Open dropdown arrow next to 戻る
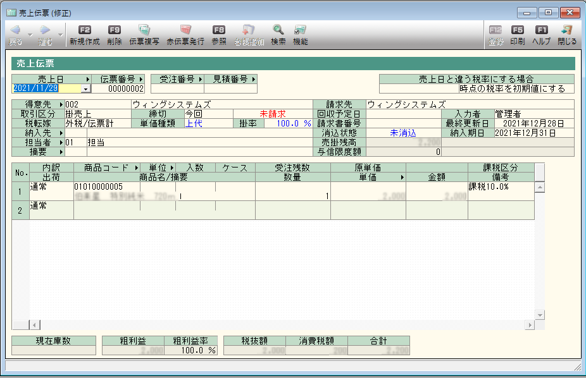 pos(30,35)
